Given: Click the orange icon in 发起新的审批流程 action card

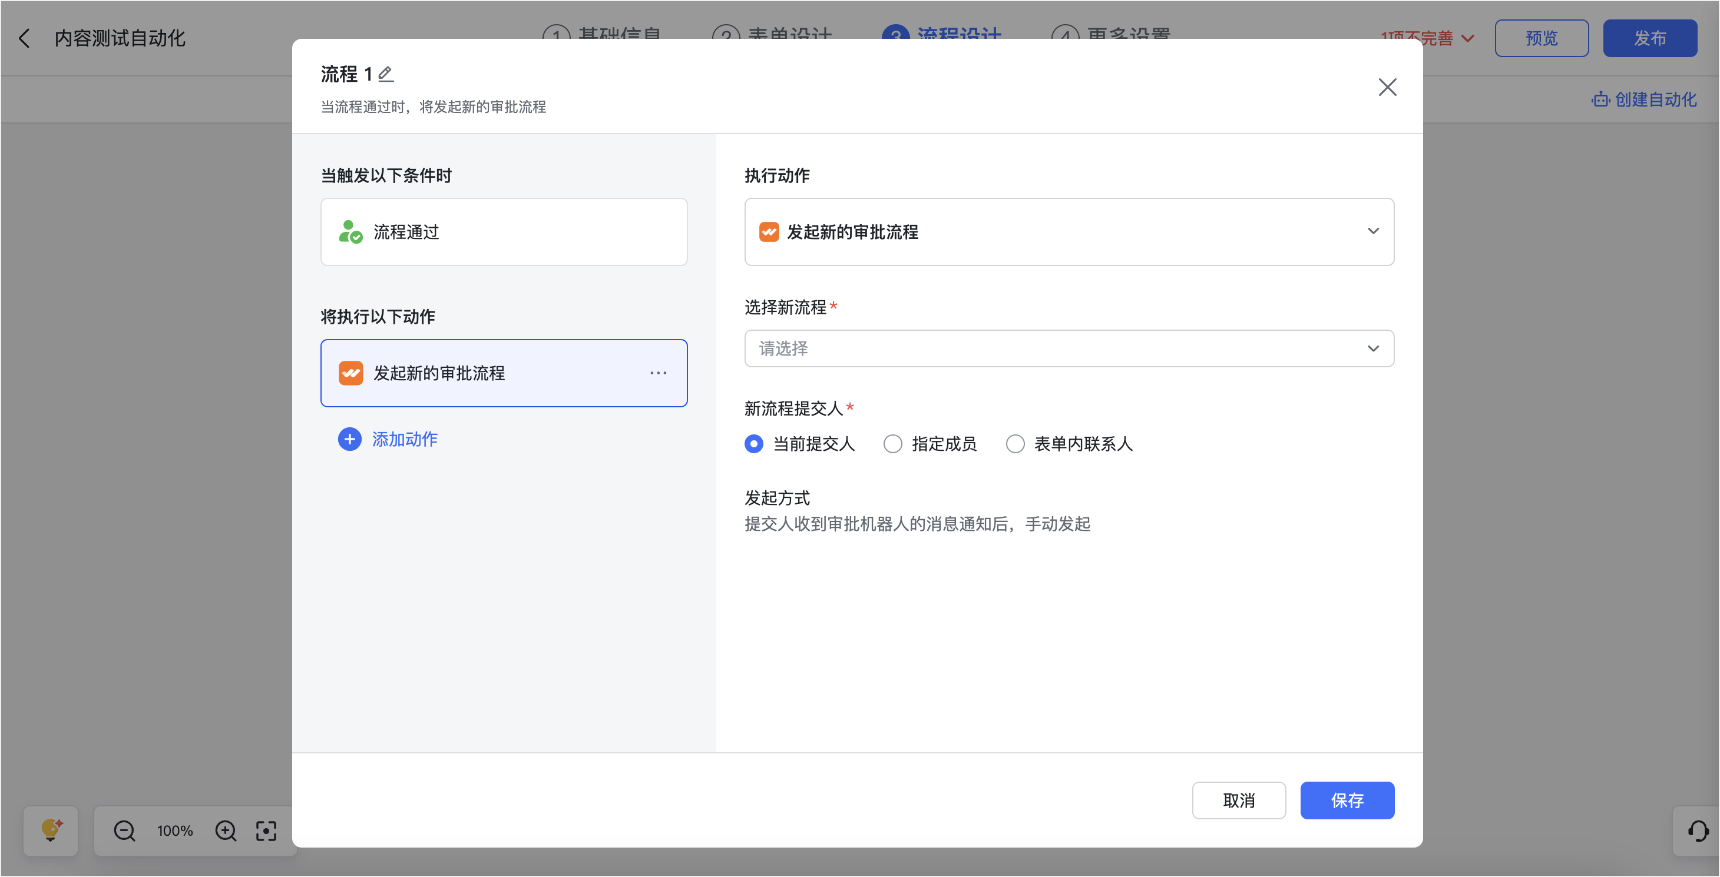Looking at the screenshot, I should click(350, 373).
